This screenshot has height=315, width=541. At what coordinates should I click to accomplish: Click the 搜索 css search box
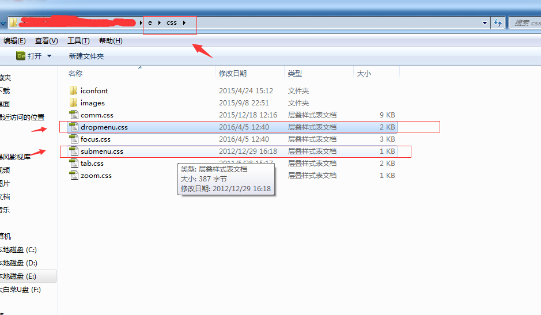coord(525,23)
